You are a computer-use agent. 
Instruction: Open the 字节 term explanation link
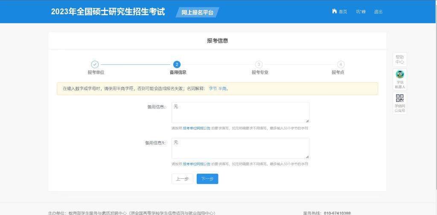[x=213, y=89]
